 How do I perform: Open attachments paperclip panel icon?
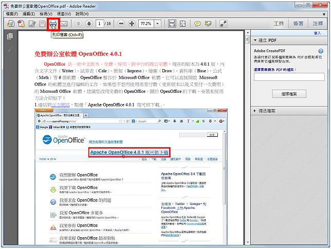pos(10,50)
